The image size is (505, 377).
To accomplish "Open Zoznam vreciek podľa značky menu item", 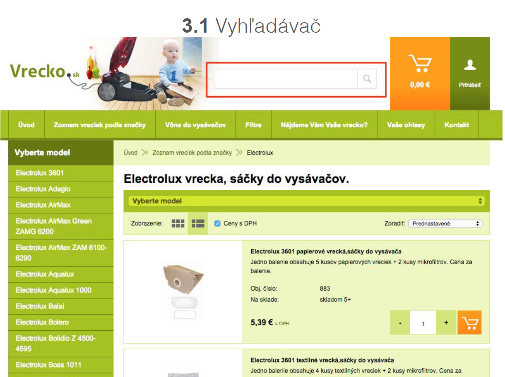I will tap(100, 125).
